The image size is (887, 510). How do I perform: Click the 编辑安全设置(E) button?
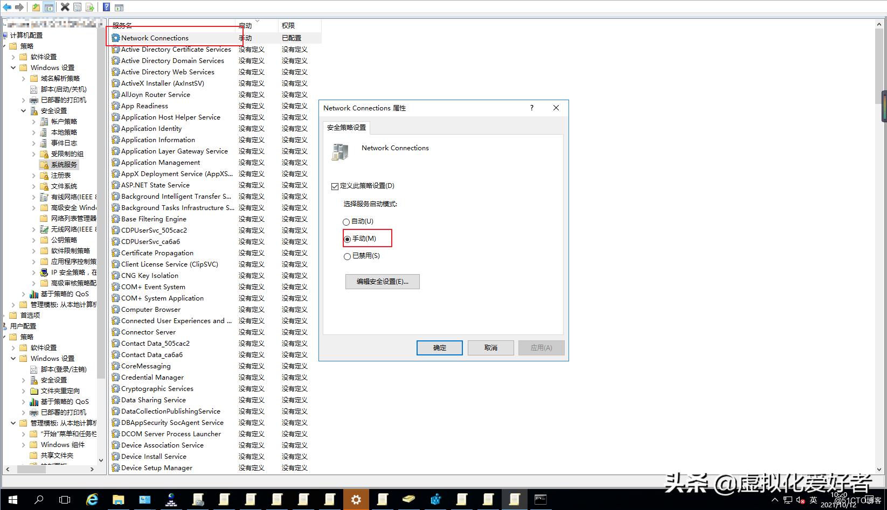(x=383, y=282)
